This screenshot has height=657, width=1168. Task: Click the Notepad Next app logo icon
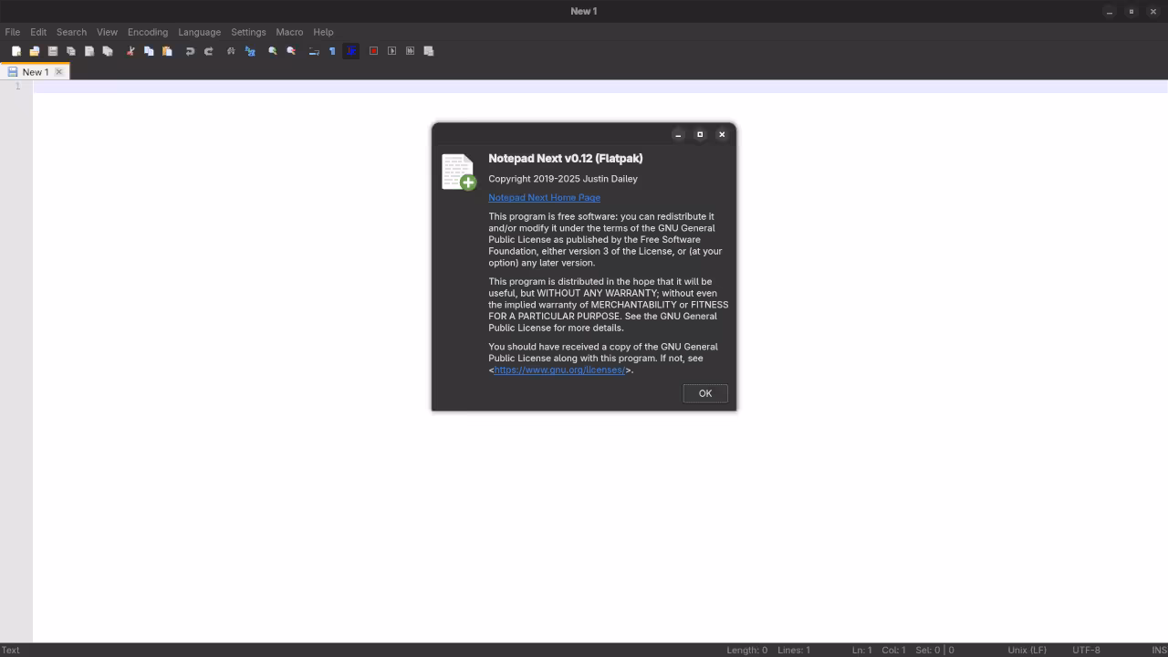(459, 172)
